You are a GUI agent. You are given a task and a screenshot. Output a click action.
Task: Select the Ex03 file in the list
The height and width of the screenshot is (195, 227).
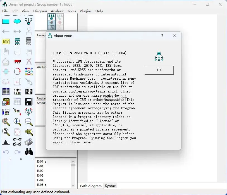click(x=40, y=175)
